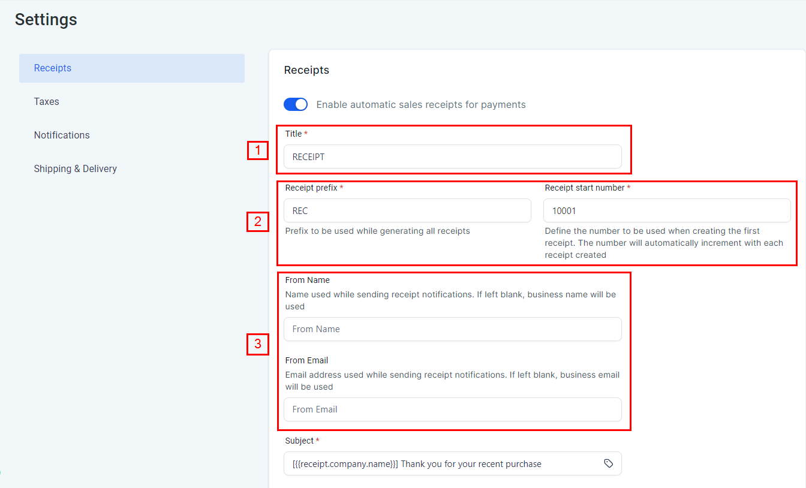Click the 'Enable automatic sales receipts' label text
Screen dimensions: 806x488
pyautogui.click(x=420, y=105)
